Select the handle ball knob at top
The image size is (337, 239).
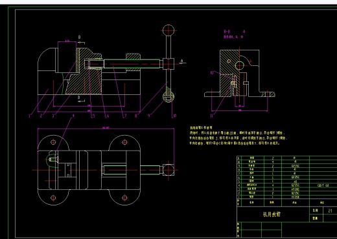(168, 30)
